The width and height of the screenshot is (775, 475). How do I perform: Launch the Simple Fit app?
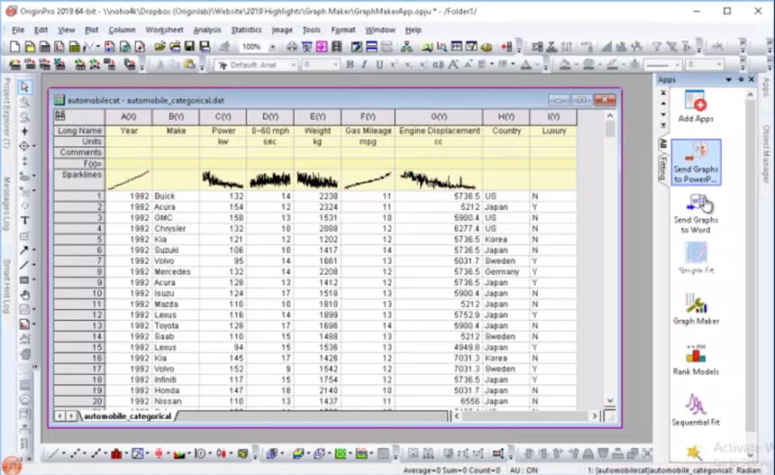[696, 259]
